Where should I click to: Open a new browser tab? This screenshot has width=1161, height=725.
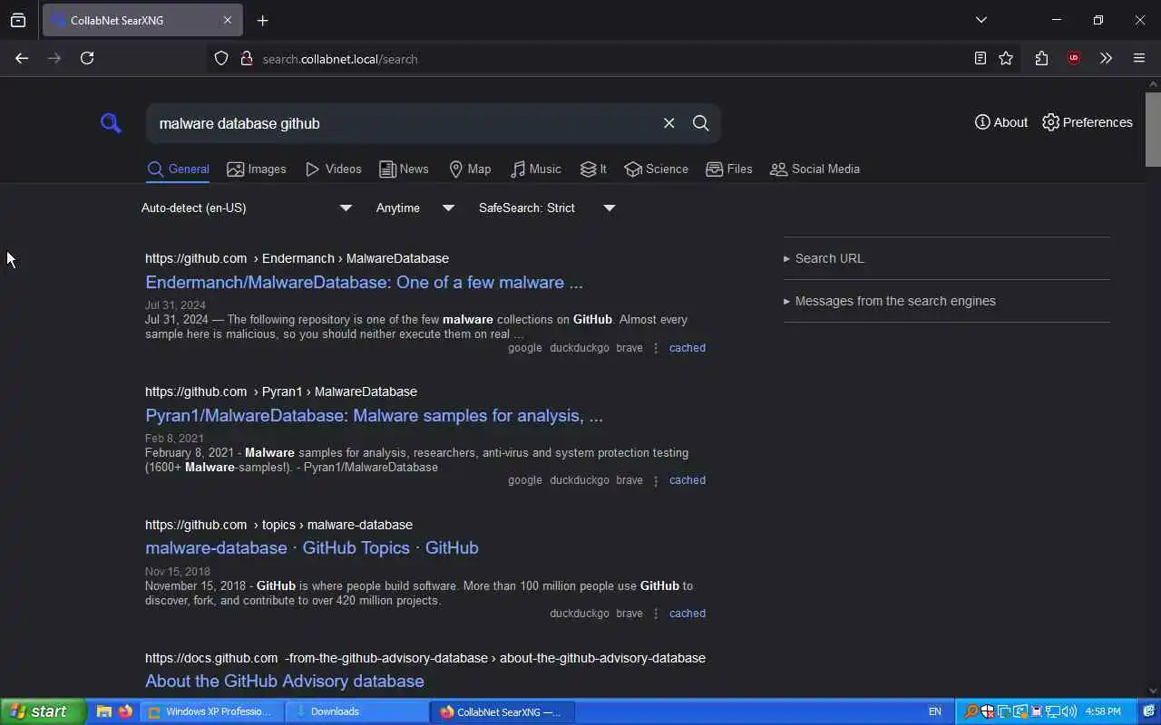(x=262, y=20)
